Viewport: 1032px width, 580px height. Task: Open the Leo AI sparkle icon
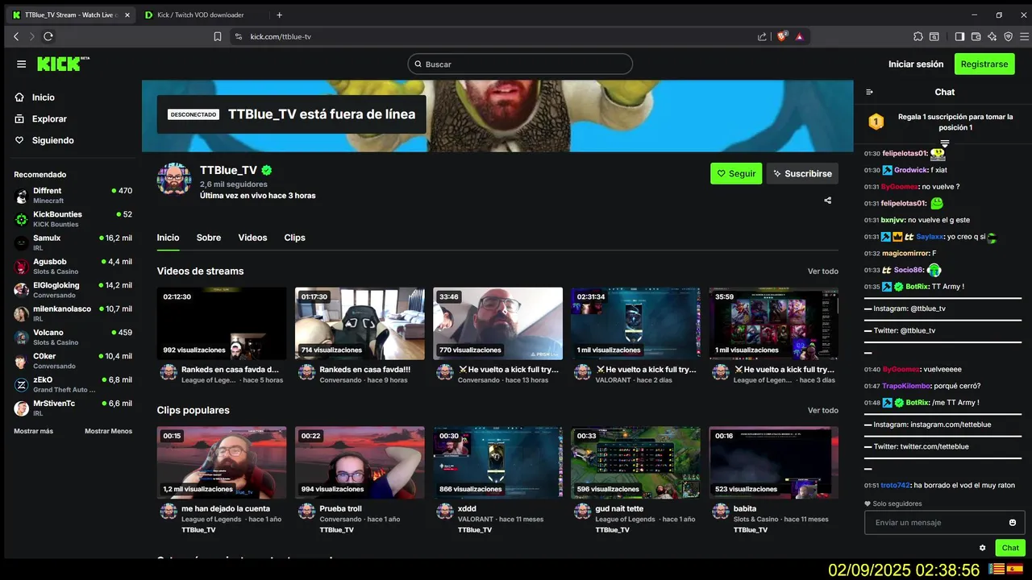click(992, 36)
